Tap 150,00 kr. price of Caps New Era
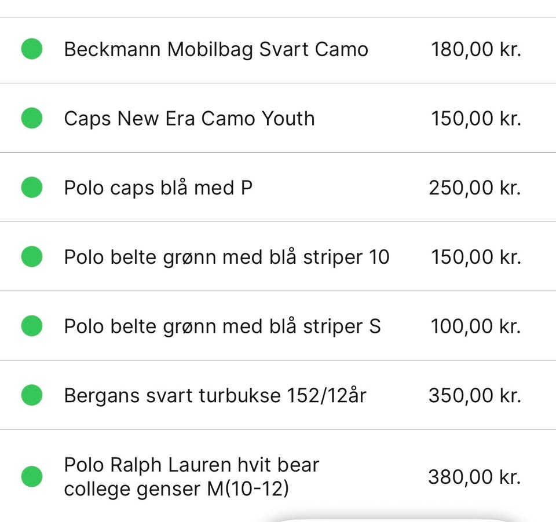 point(476,119)
